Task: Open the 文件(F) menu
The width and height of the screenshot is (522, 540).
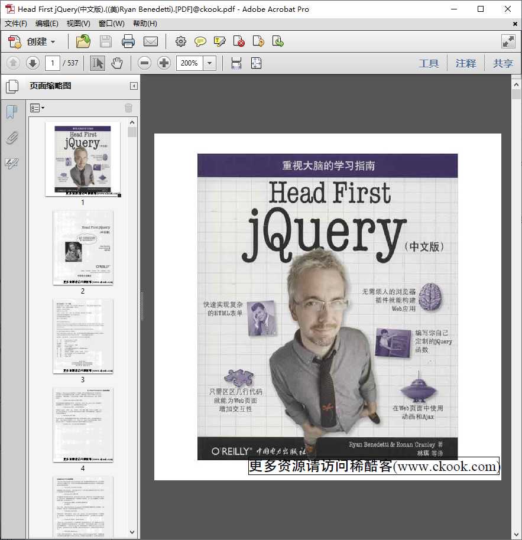Action: point(16,24)
